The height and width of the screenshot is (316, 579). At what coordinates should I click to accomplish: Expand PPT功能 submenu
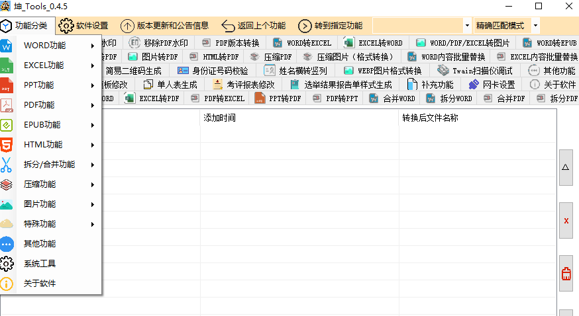point(51,85)
